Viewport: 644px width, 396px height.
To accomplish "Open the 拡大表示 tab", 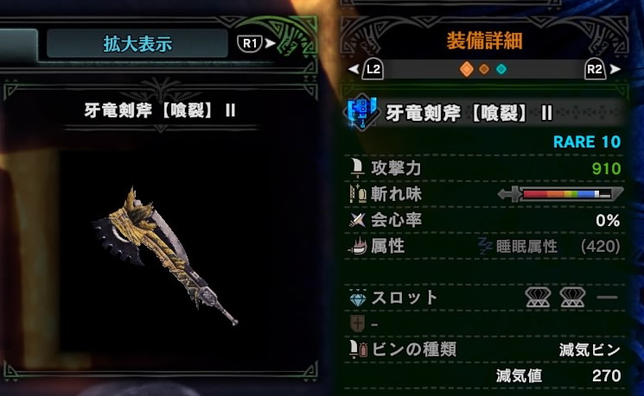I will (137, 43).
